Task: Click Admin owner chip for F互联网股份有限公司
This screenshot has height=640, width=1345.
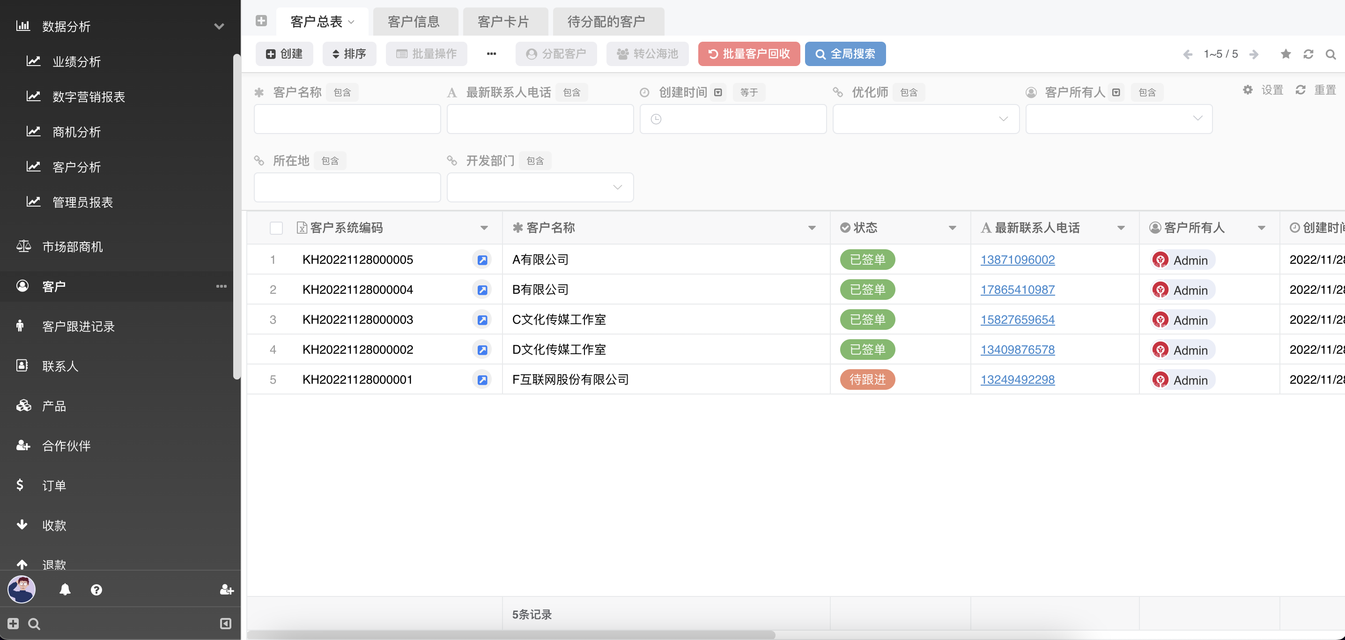Action: (x=1182, y=380)
